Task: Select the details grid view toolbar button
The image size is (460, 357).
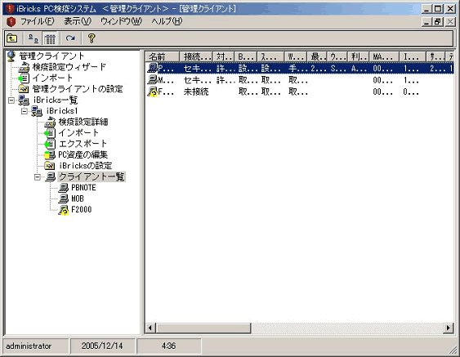Action: [50, 38]
